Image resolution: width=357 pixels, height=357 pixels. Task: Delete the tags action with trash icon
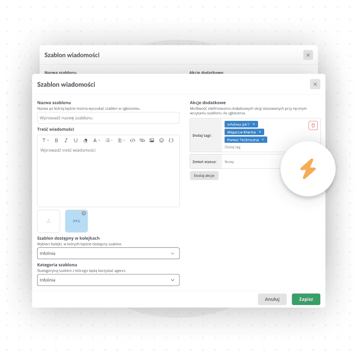pos(313,125)
